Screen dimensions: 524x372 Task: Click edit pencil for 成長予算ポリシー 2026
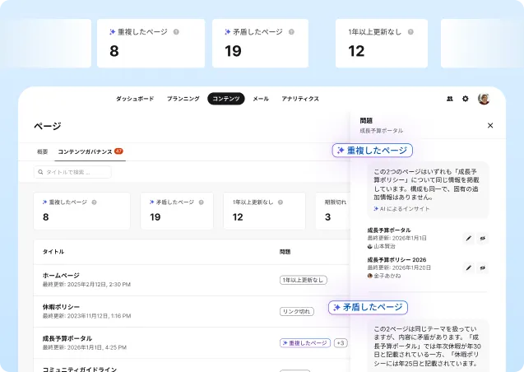[x=469, y=267]
